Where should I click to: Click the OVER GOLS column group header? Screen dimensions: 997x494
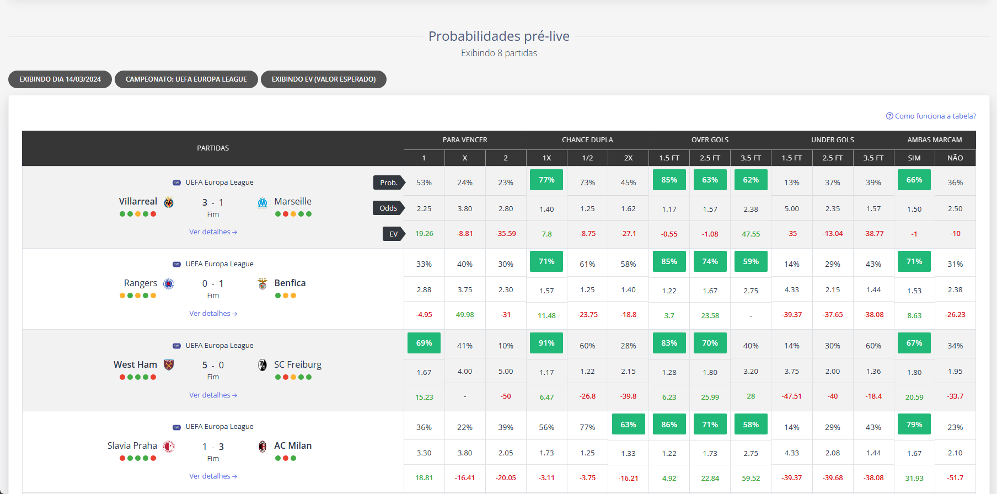click(x=710, y=140)
